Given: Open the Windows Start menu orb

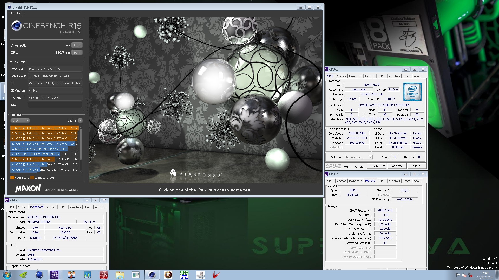Looking at the screenshot, I should [x=7, y=275].
